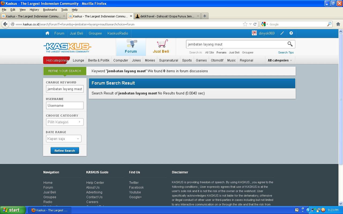
Task: Expand hidden system tray icons arrow
Action: click(x=308, y=210)
